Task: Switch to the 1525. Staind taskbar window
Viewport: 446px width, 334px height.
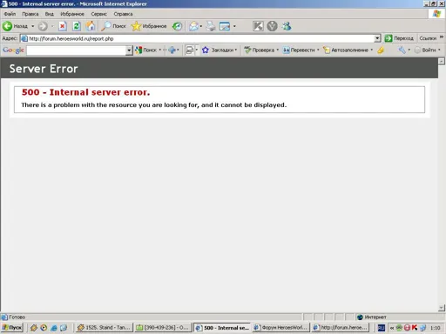Action: coord(105,328)
